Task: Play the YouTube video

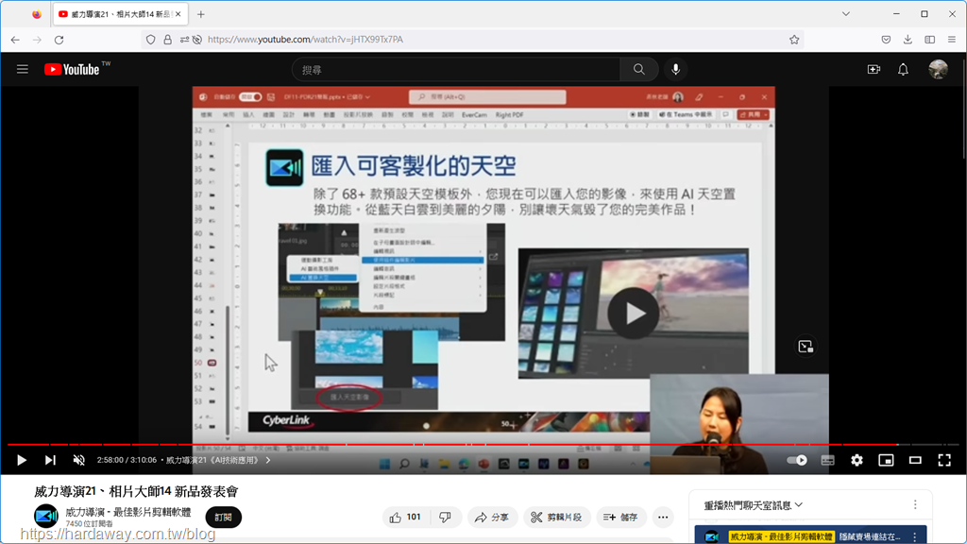Action: [22, 460]
